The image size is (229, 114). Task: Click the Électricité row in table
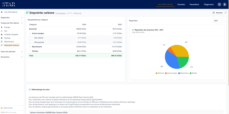click(x=75, y=29)
